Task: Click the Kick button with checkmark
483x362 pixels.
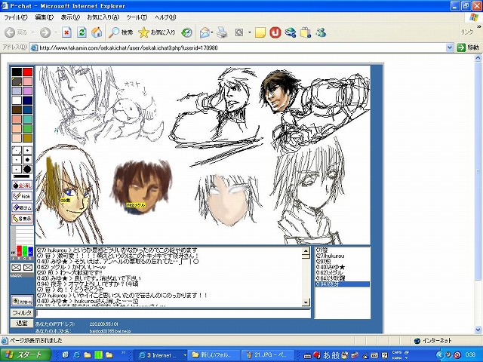Action: pyautogui.click(x=22, y=196)
